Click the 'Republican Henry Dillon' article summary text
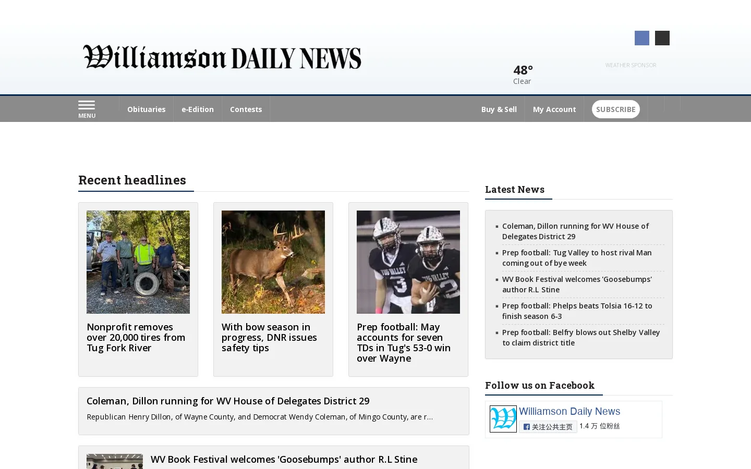Viewport: 751px width, 469px height. 260,417
